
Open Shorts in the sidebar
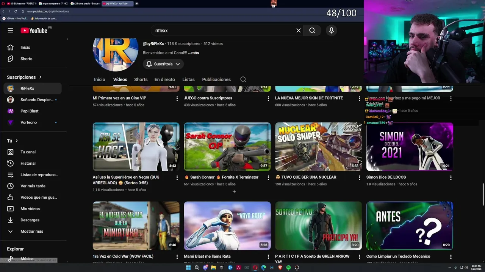point(33,59)
